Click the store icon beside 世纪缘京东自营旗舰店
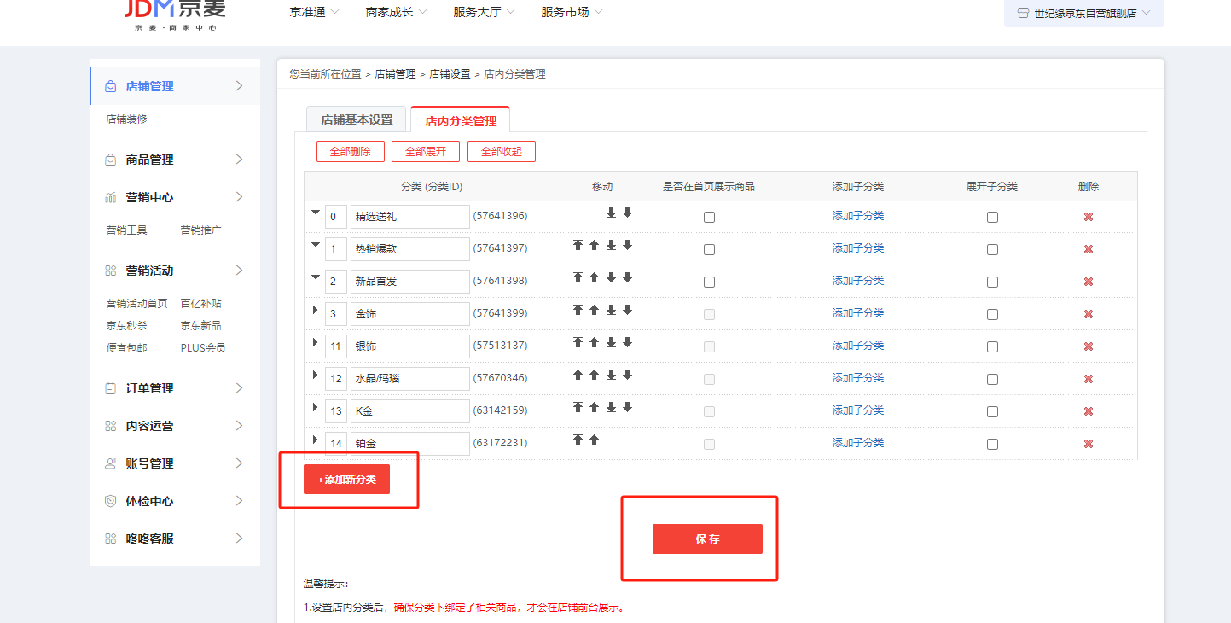This screenshot has height=623, width=1231. 1023,14
